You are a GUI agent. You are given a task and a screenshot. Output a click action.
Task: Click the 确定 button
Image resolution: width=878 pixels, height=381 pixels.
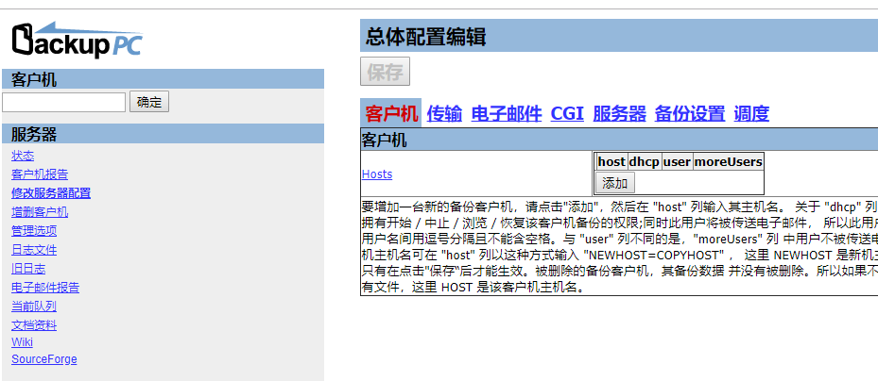[x=149, y=102]
